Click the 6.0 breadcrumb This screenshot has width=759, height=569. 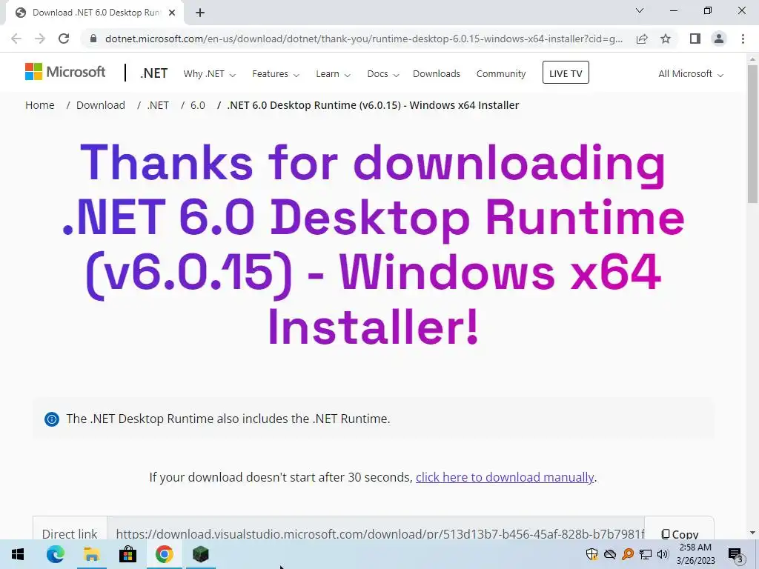tap(197, 105)
